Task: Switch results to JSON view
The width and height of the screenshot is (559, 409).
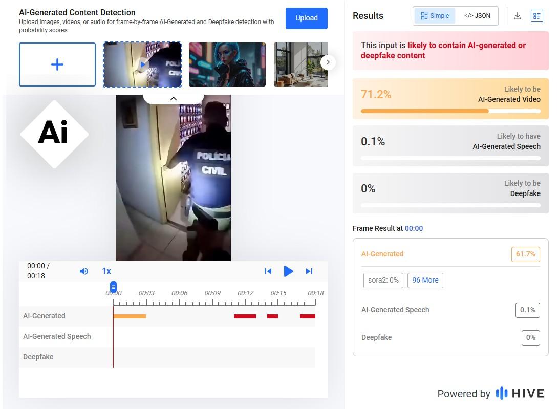Action: pyautogui.click(x=477, y=16)
